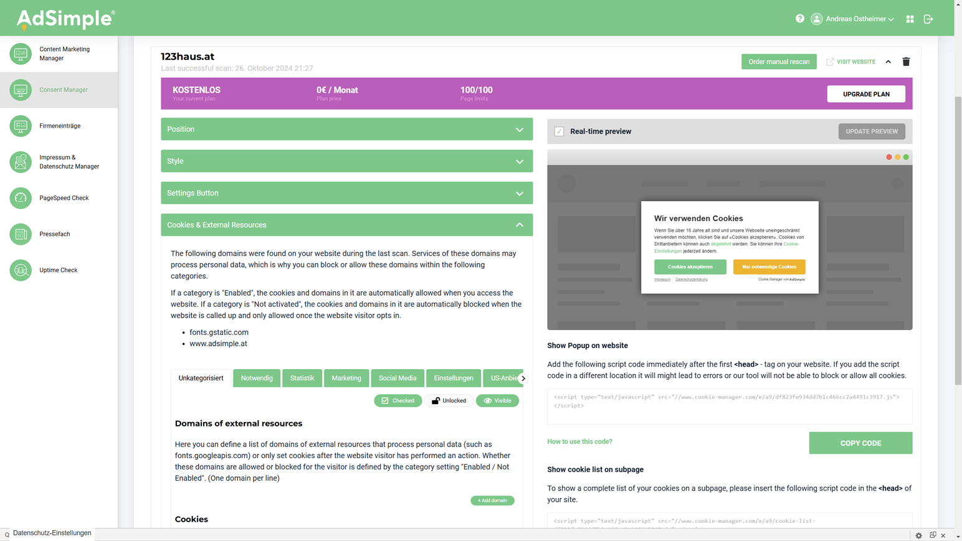Open Firmeneinträge menu item
Screen dimensions: 962x541
pyautogui.click(x=60, y=126)
